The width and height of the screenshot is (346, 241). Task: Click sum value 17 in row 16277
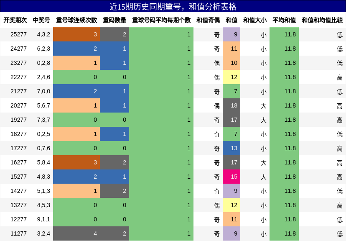tap(232, 162)
